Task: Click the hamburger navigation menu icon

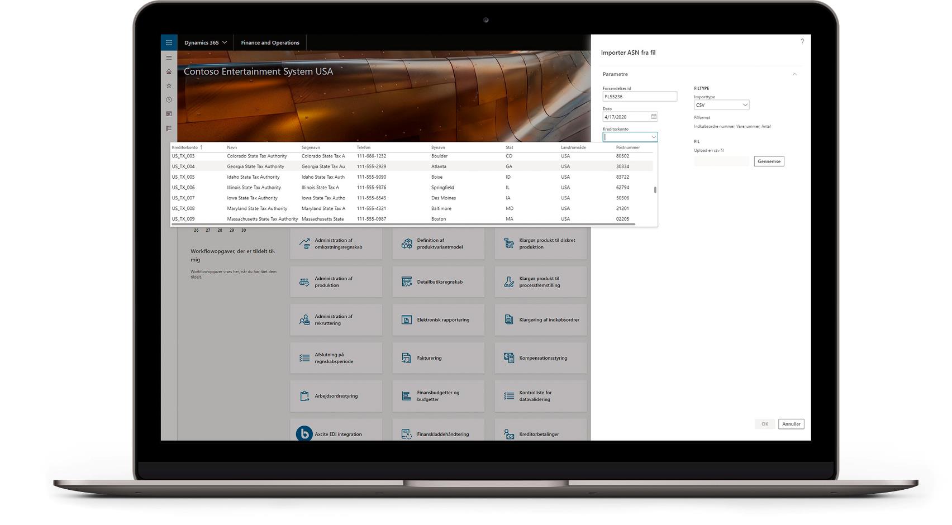Action: pyautogui.click(x=169, y=58)
